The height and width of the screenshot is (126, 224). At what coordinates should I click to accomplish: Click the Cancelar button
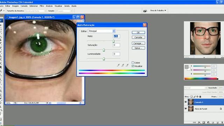[138, 37]
